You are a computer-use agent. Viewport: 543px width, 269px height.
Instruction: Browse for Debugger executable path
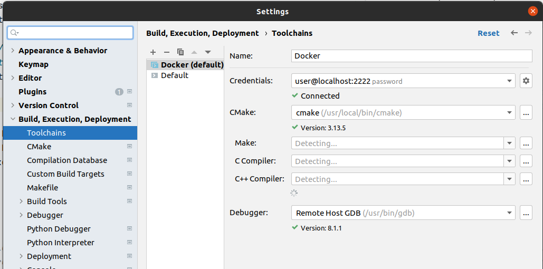pyautogui.click(x=526, y=213)
